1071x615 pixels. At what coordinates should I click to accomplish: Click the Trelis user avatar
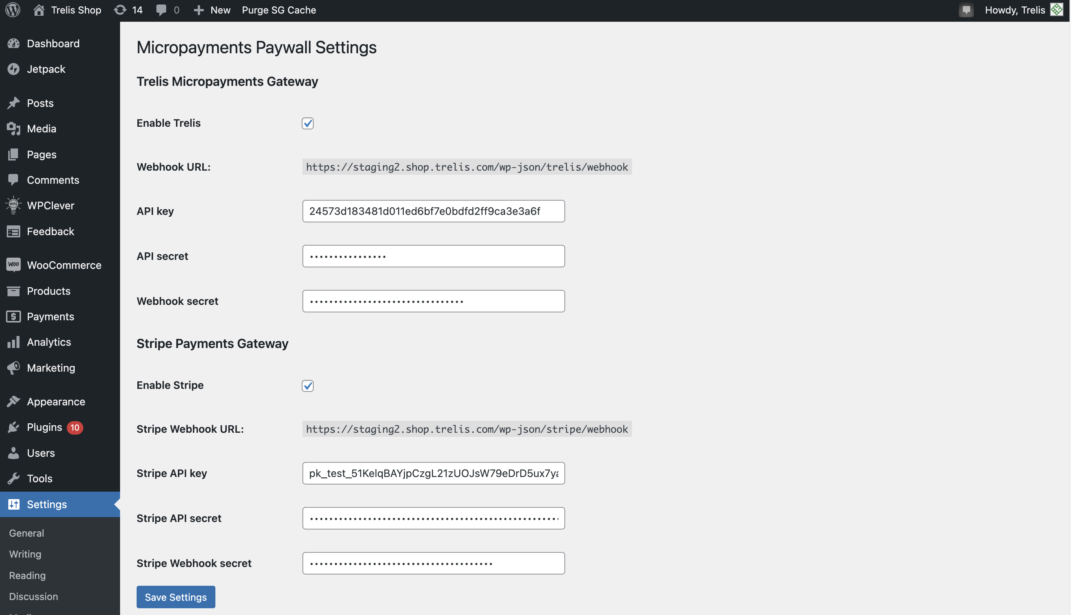(x=1056, y=10)
